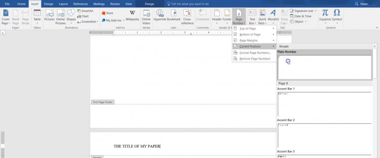
Task: Insert a Chart
Action: pos(83,16)
